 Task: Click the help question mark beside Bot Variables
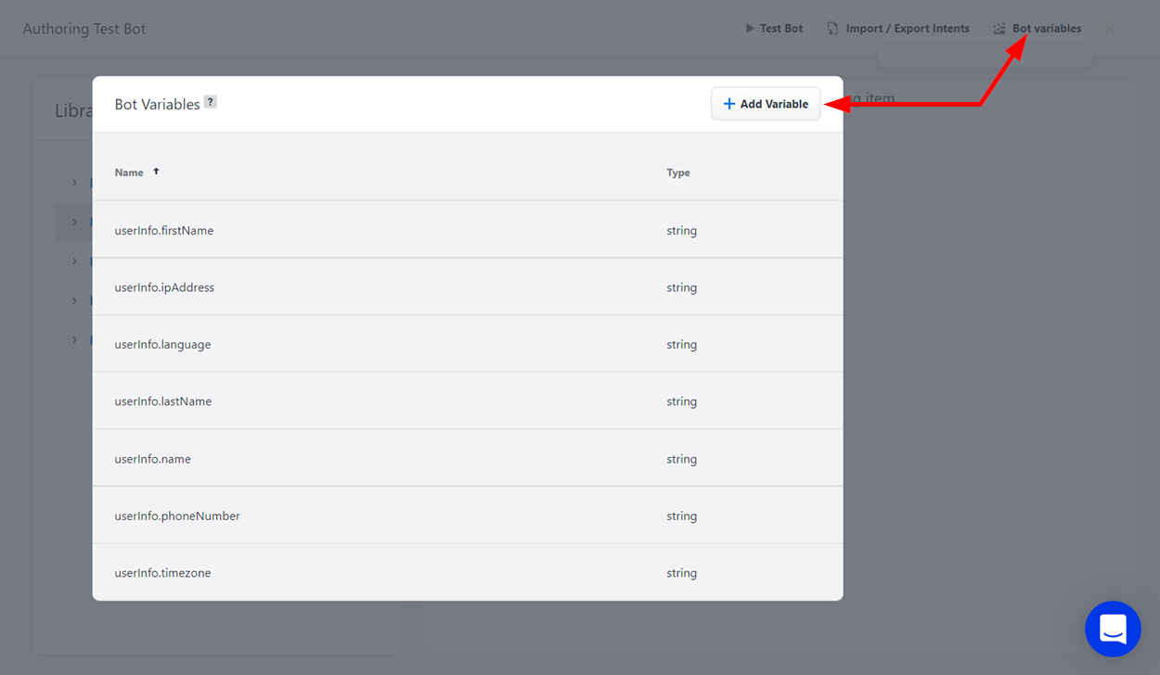coord(211,103)
